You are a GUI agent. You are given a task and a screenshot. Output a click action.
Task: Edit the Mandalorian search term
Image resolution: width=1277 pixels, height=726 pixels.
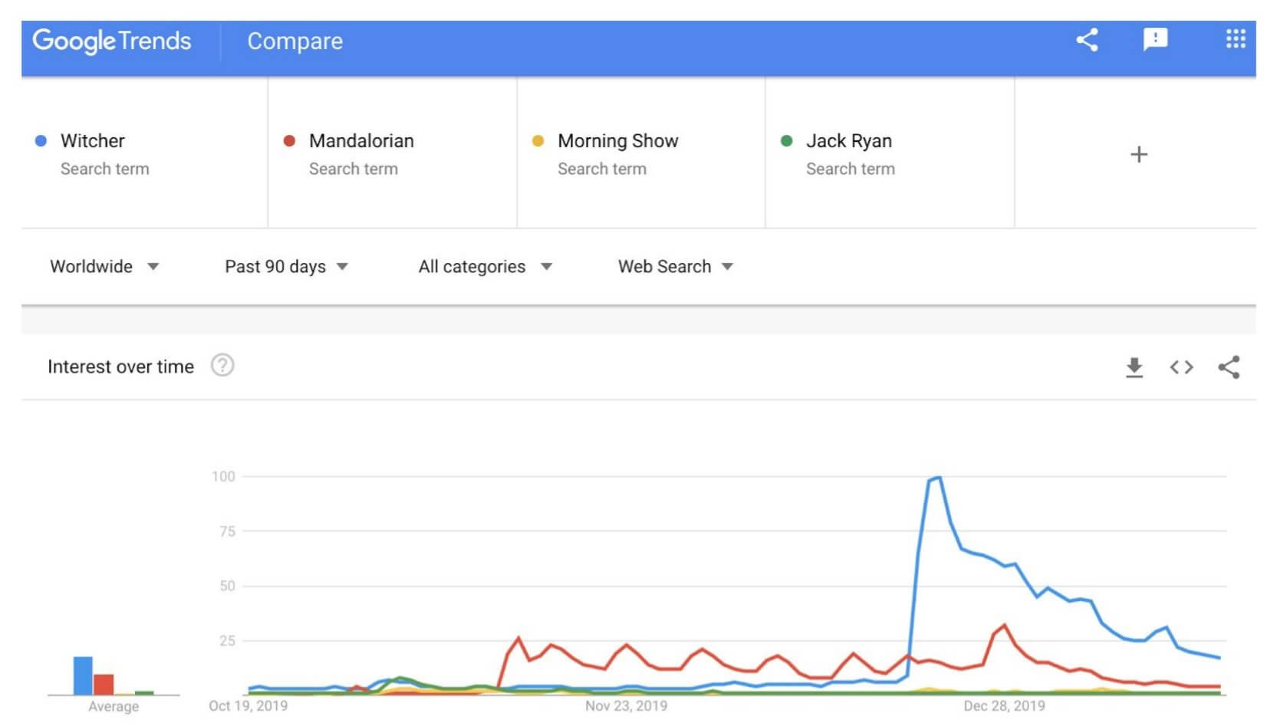click(361, 141)
